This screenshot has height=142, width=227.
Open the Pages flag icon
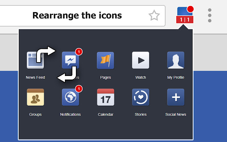coord(106,60)
